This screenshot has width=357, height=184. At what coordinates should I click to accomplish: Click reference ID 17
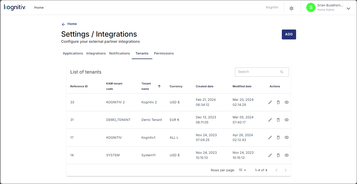coord(72,138)
